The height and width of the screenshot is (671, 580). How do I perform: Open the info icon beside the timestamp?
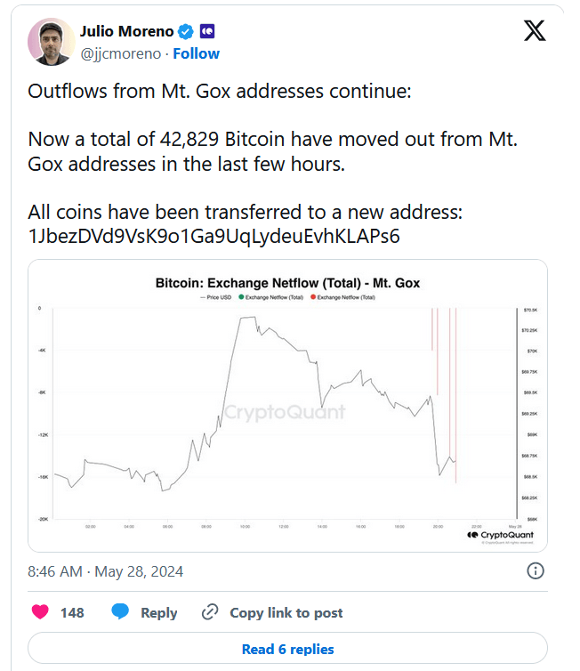[x=536, y=570]
